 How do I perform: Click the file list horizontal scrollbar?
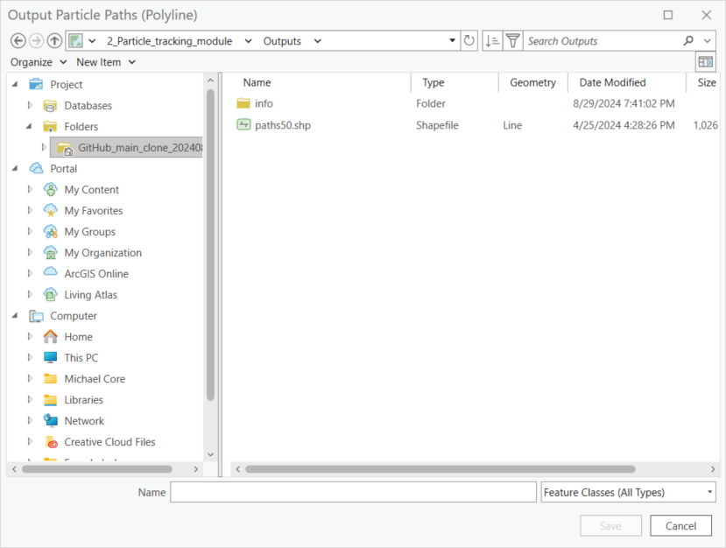(x=440, y=469)
